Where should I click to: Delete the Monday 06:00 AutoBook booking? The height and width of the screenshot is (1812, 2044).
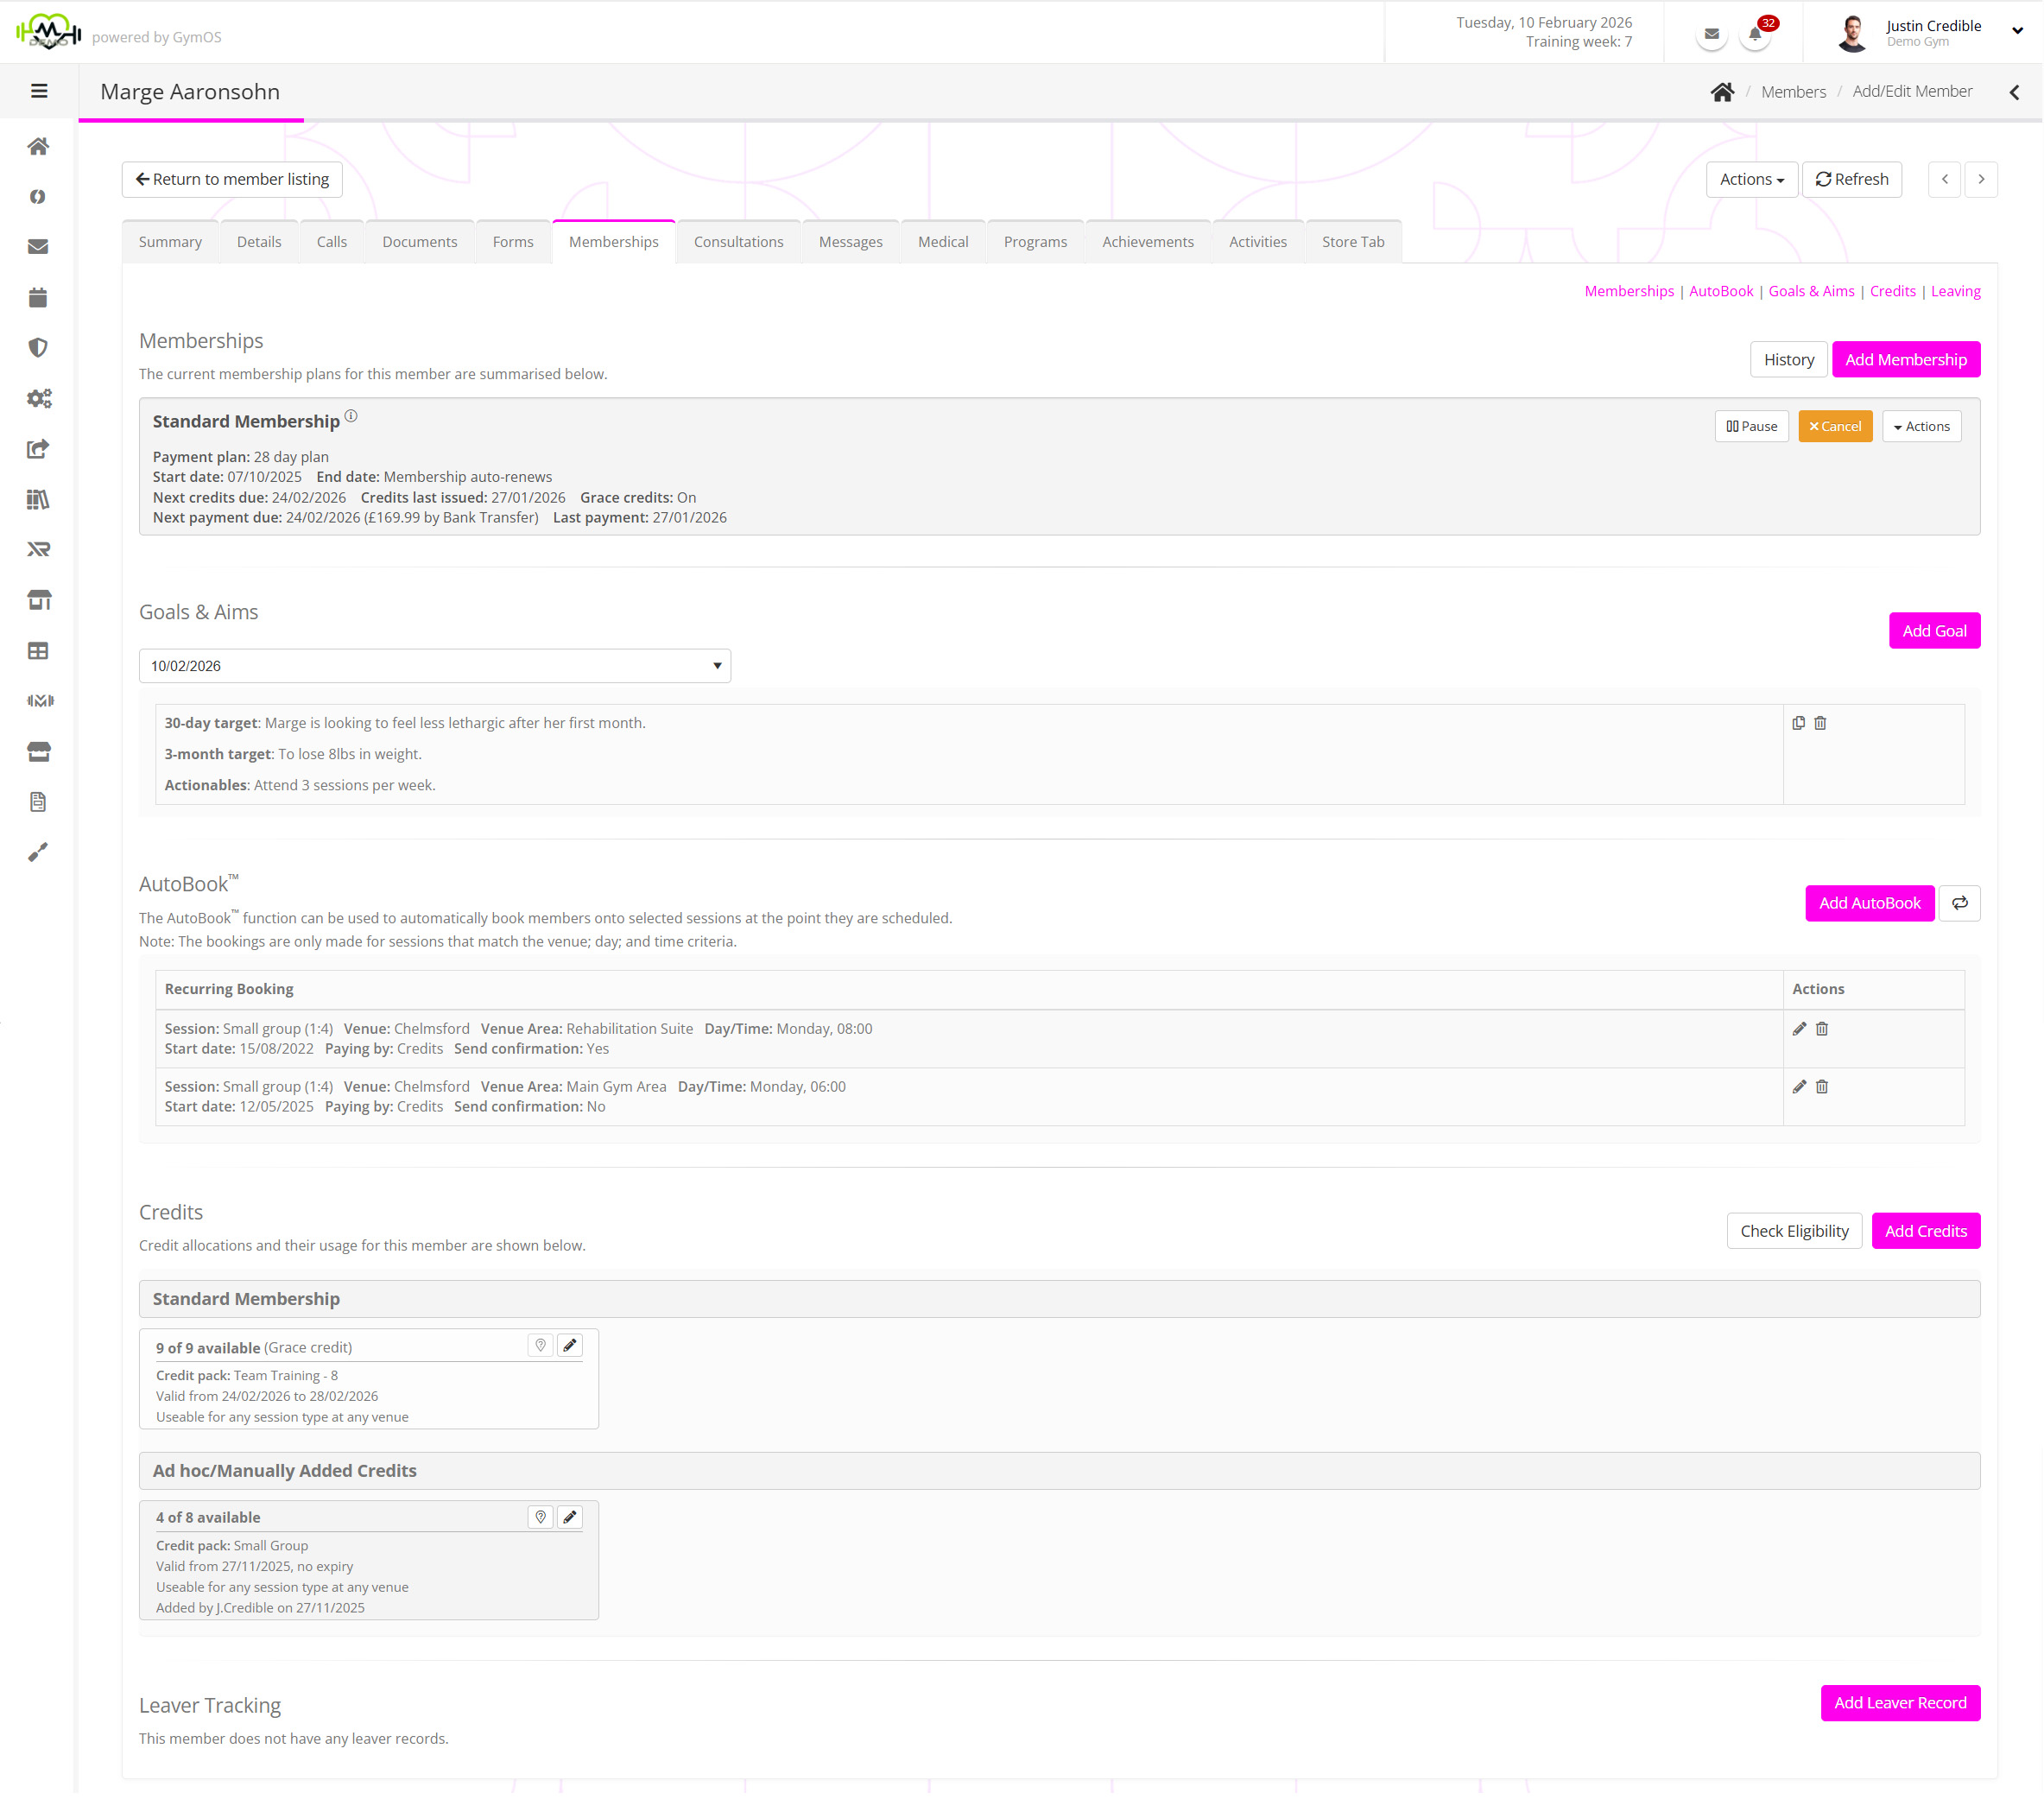click(x=1822, y=1087)
